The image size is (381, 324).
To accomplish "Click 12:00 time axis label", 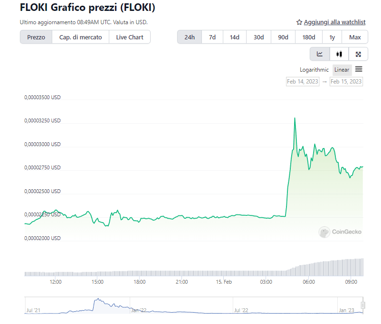I will tap(56, 282).
